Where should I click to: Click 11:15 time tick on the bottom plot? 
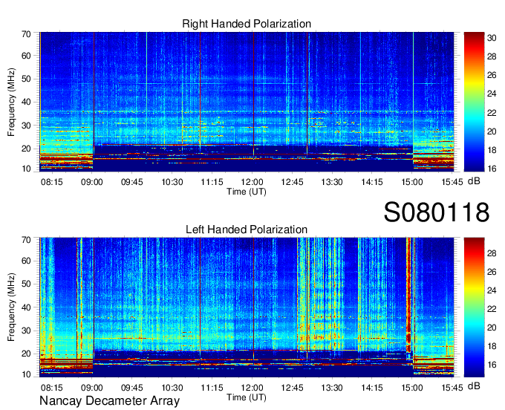212,388
